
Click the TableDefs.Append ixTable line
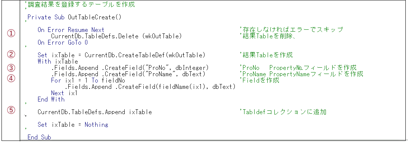click(95, 112)
